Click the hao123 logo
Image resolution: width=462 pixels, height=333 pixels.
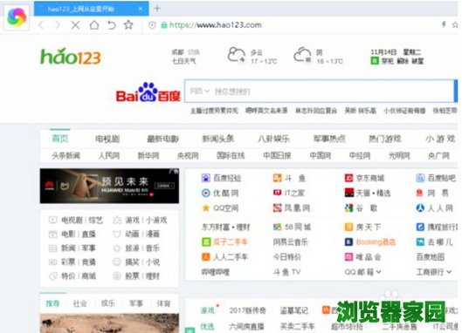click(71, 57)
